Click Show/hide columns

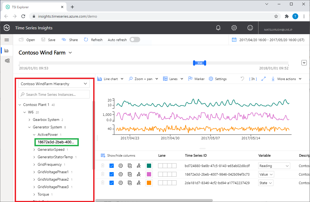coord(118,156)
